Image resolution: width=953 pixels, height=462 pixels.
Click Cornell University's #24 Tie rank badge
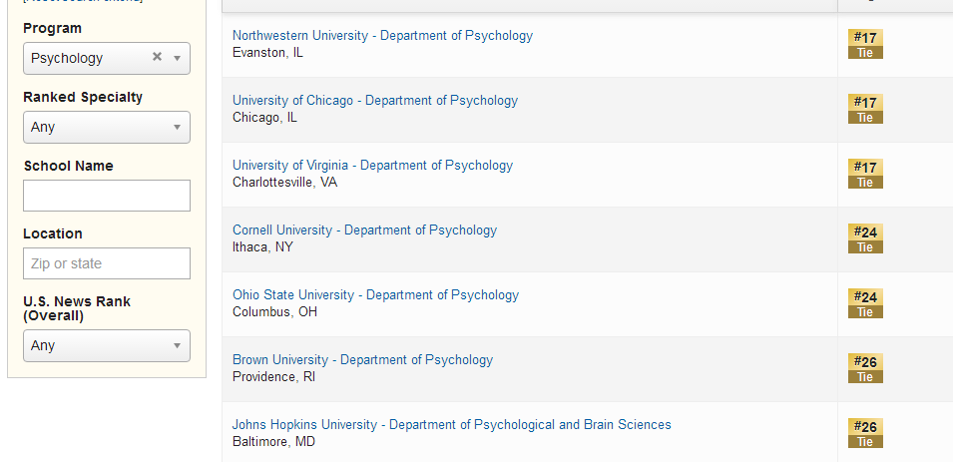coord(865,238)
